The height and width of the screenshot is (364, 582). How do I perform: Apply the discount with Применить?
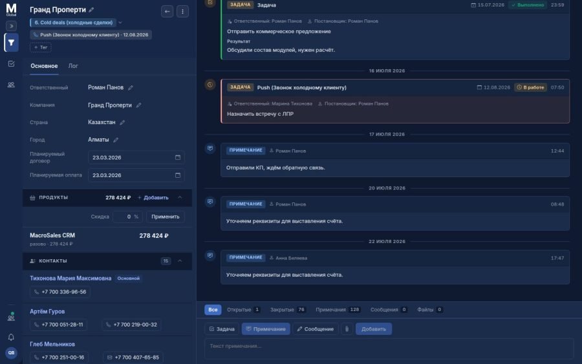pyautogui.click(x=165, y=217)
